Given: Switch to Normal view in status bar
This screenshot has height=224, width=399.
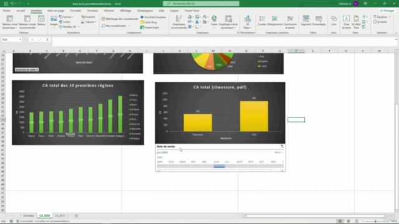Looking at the screenshot, I should point(340,222).
